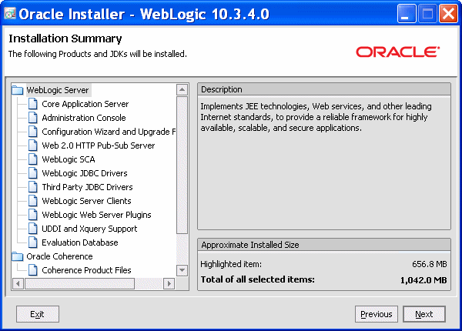Image resolution: width=462 pixels, height=331 pixels.
Task: Click the Oracle Coherence folder icon
Action: point(18,256)
